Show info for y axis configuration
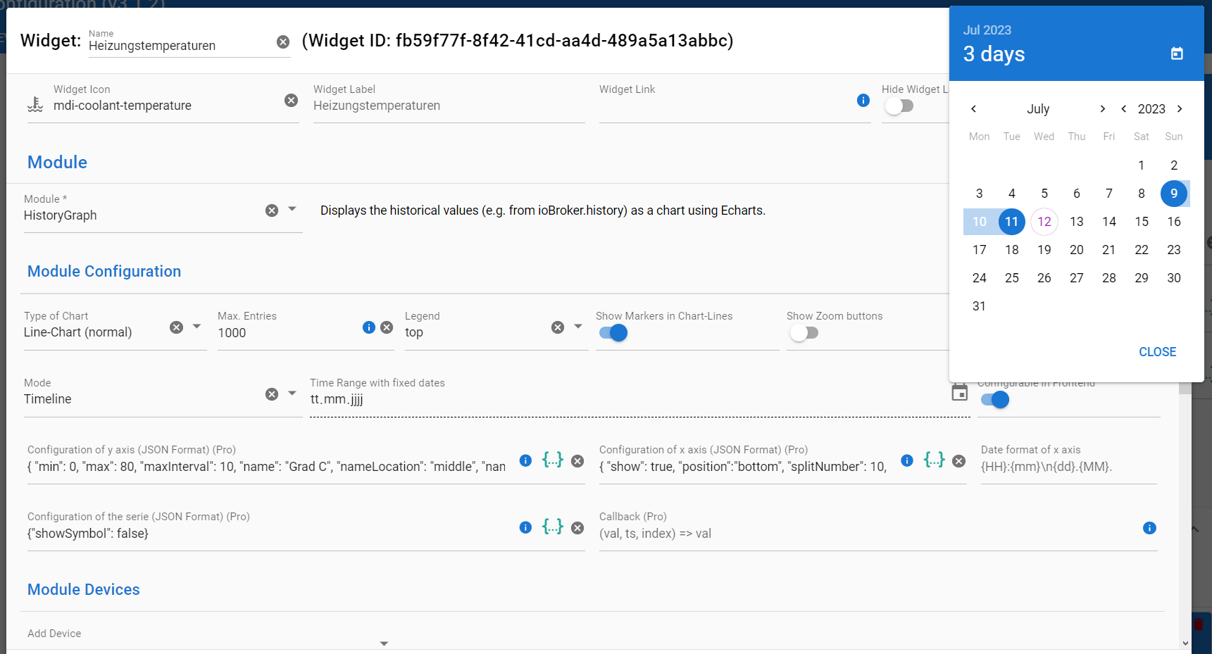The image size is (1212, 654). pos(525,460)
